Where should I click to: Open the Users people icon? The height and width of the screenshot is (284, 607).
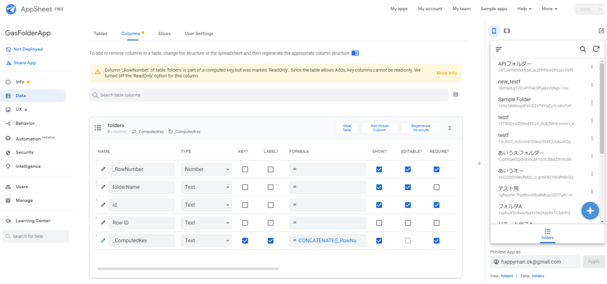click(x=8, y=187)
